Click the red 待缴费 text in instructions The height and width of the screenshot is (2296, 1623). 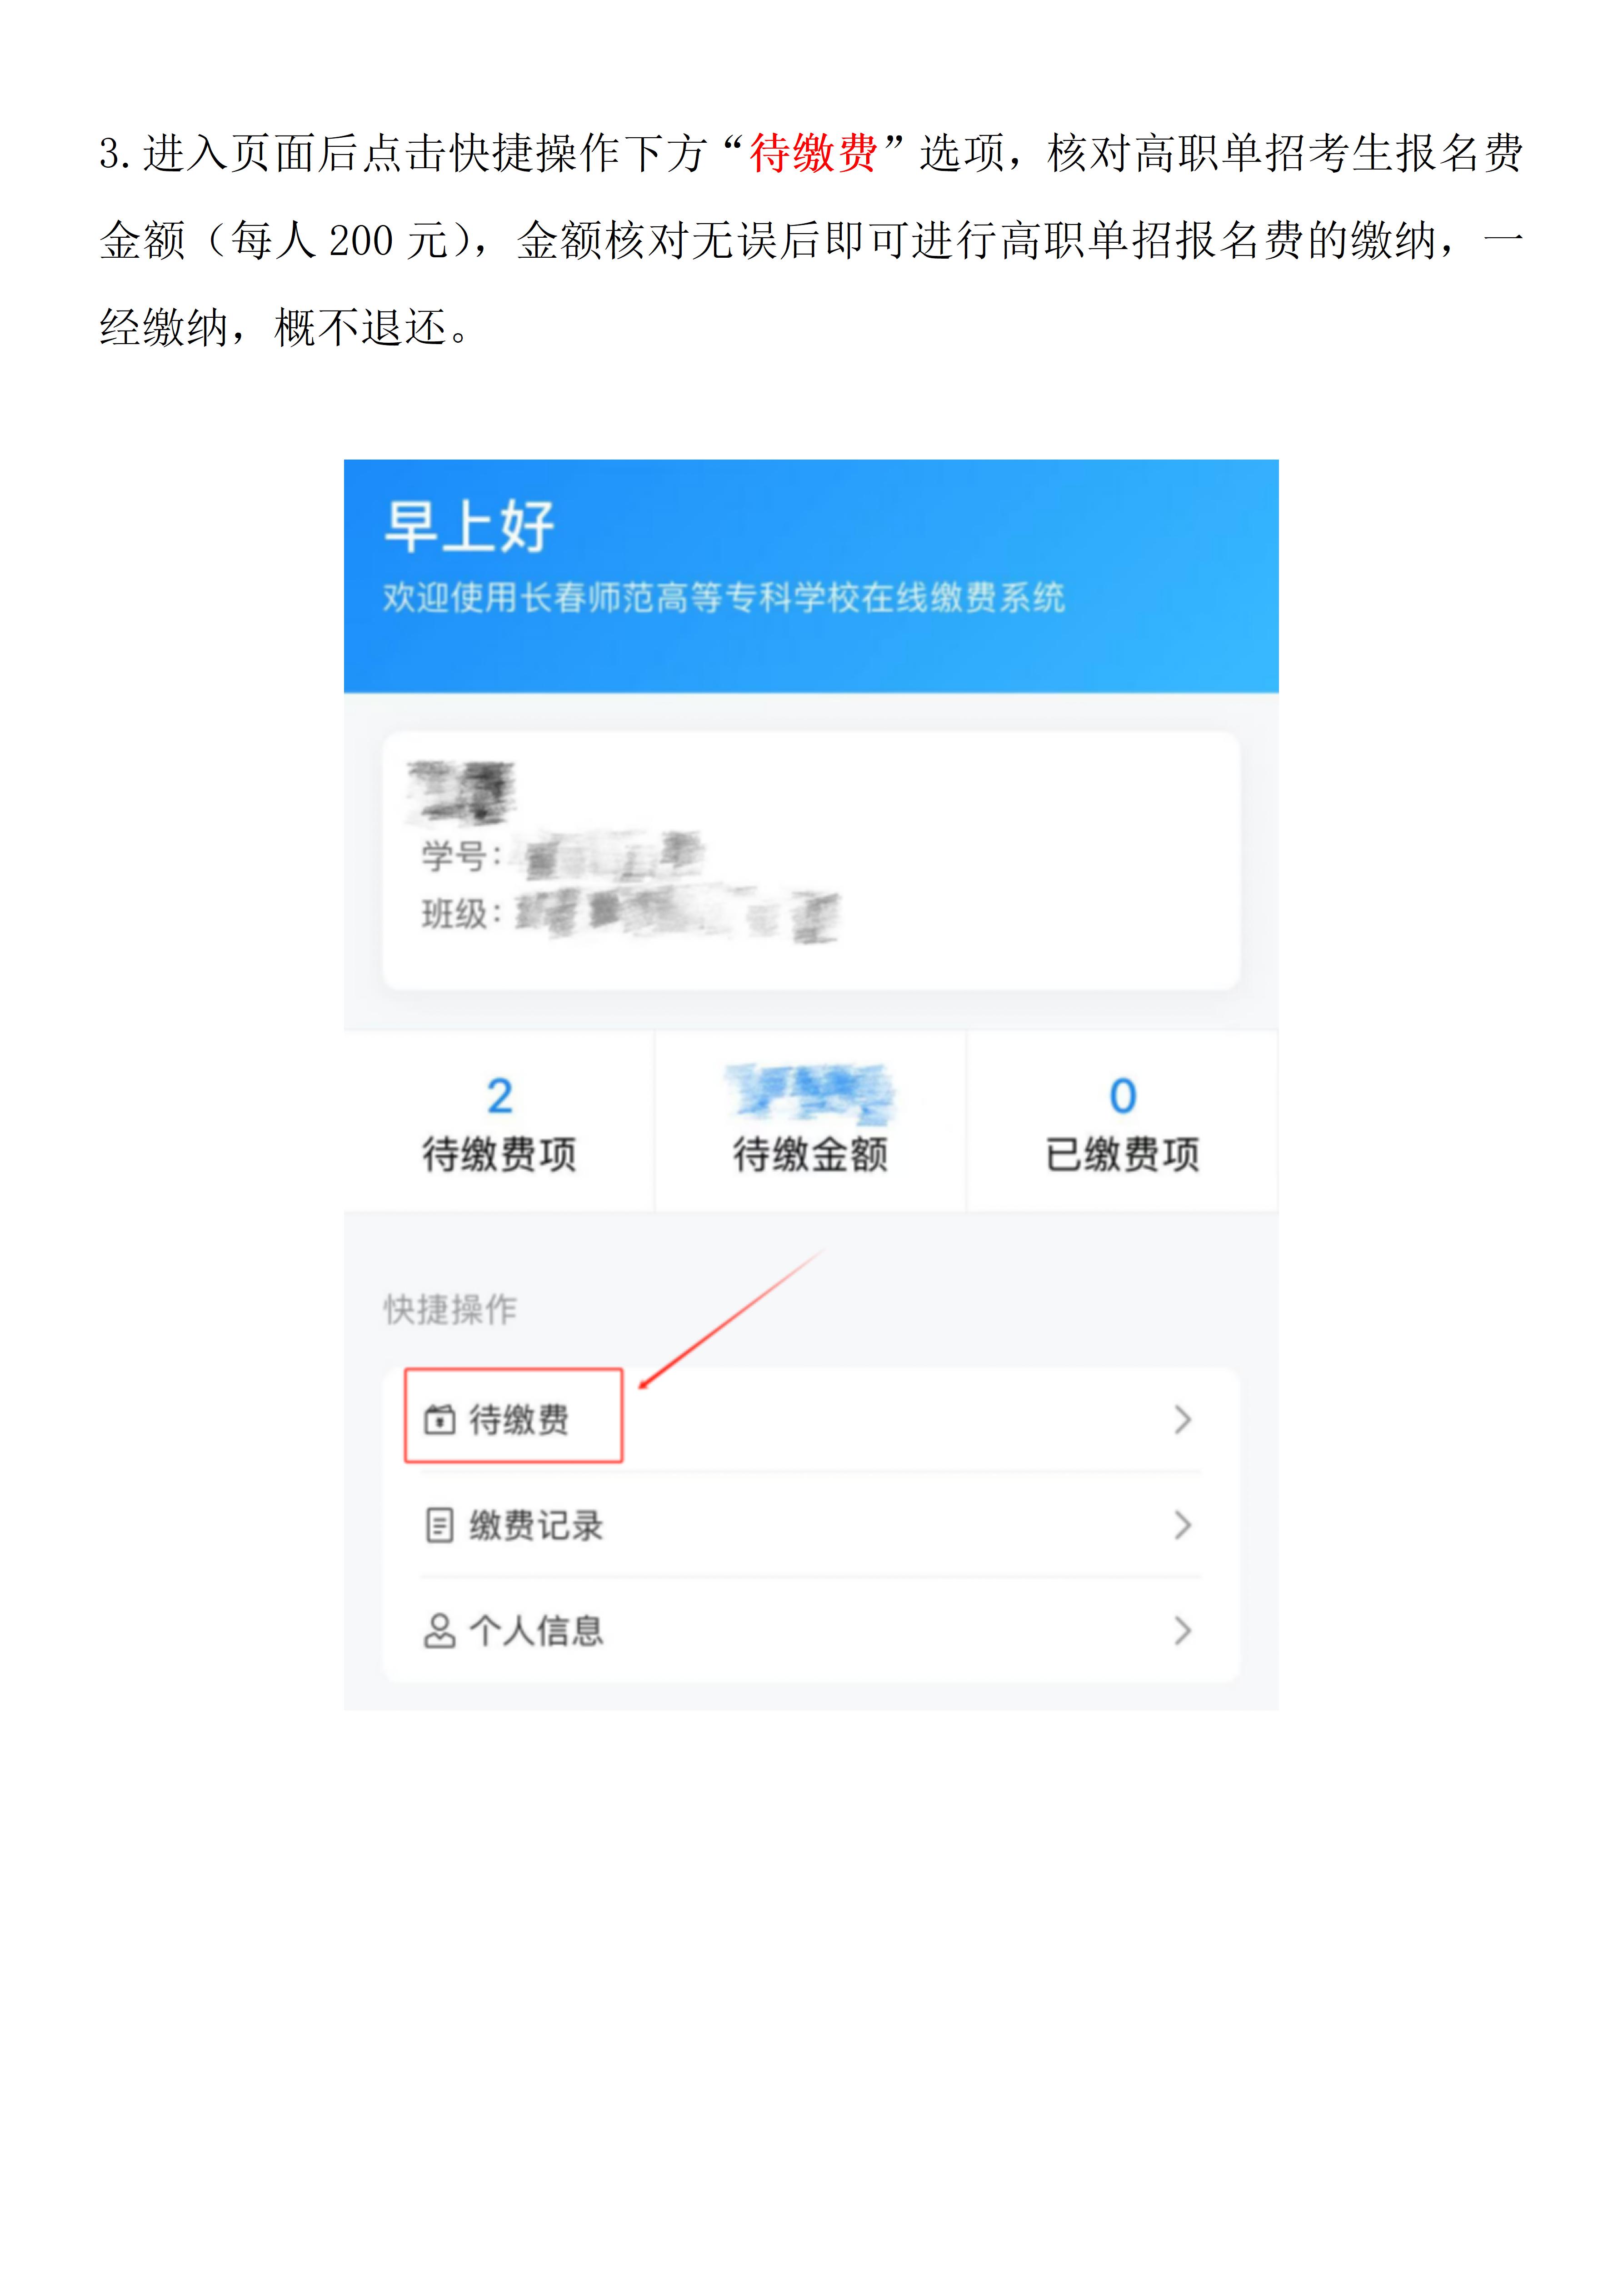tap(813, 154)
